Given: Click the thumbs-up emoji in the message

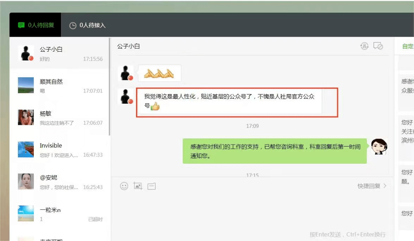Looking at the screenshot, I should pyautogui.click(x=155, y=106).
